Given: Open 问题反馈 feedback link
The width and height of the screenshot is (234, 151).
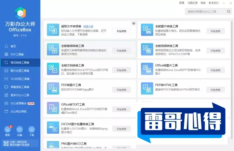Looking at the screenshot, I should tap(192, 3).
